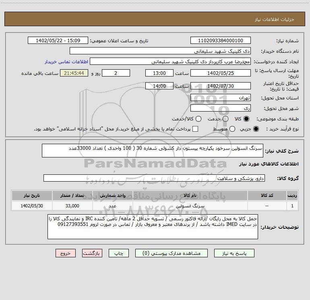The image size is (310, 300).
Task: Choose جزیی purchase process type
Action: pos(256,129)
